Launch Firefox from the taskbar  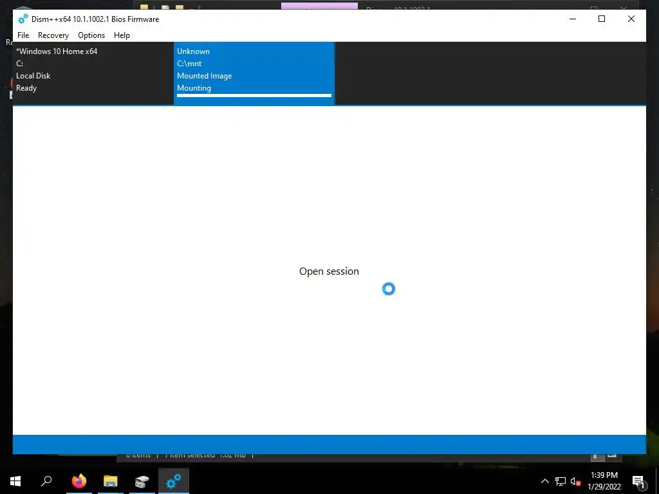pos(79,481)
